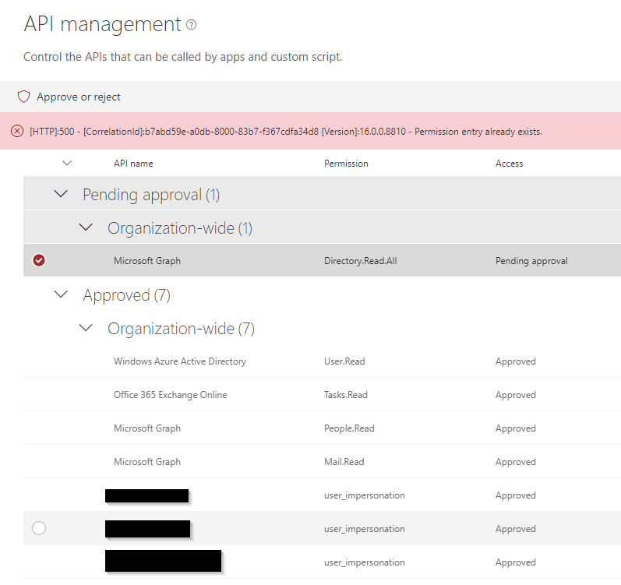Viewport: 621px width, 585px height.
Task: Sort by Access column header
Action: coord(510,164)
